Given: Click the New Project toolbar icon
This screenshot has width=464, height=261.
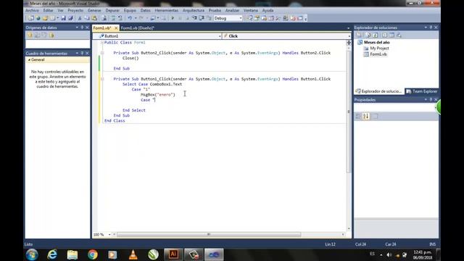Looking at the screenshot, I should coord(30,18).
